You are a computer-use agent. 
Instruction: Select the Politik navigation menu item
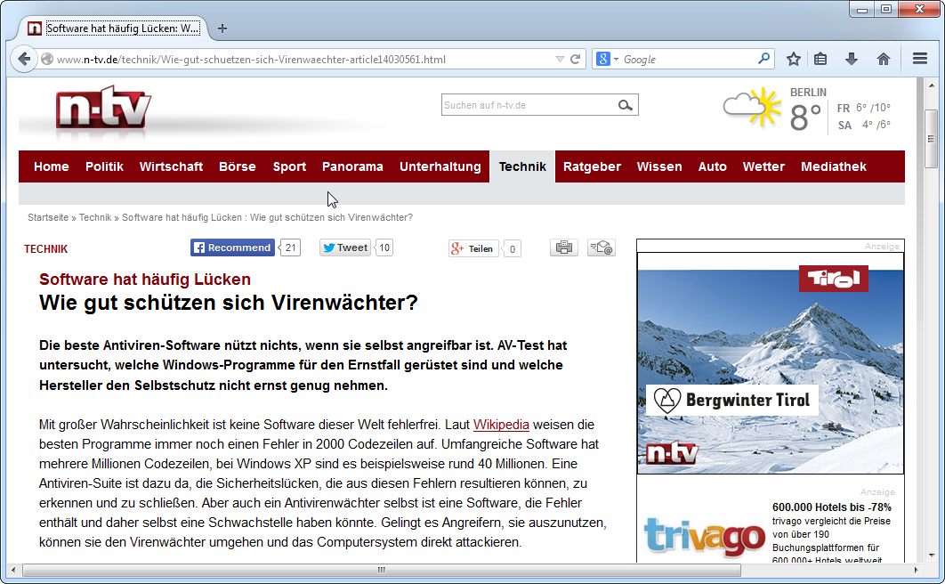[x=104, y=166]
